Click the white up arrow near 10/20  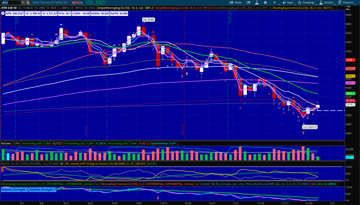[187, 73]
